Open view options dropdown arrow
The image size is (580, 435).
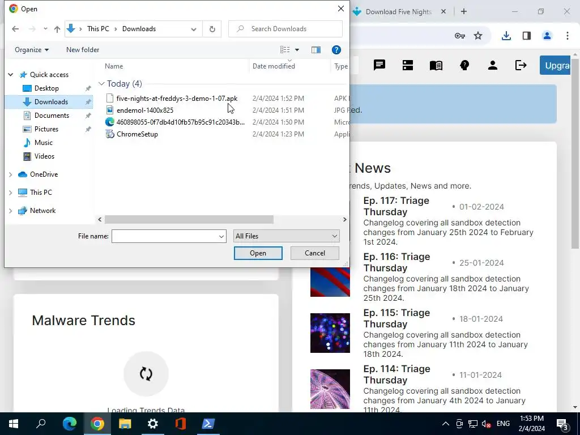click(x=297, y=50)
